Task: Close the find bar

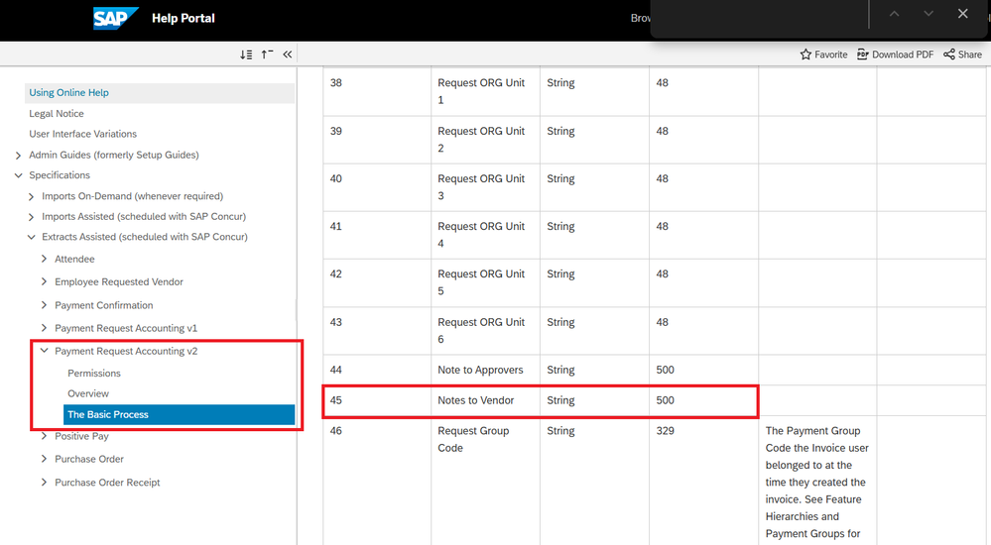Action: click(x=962, y=13)
